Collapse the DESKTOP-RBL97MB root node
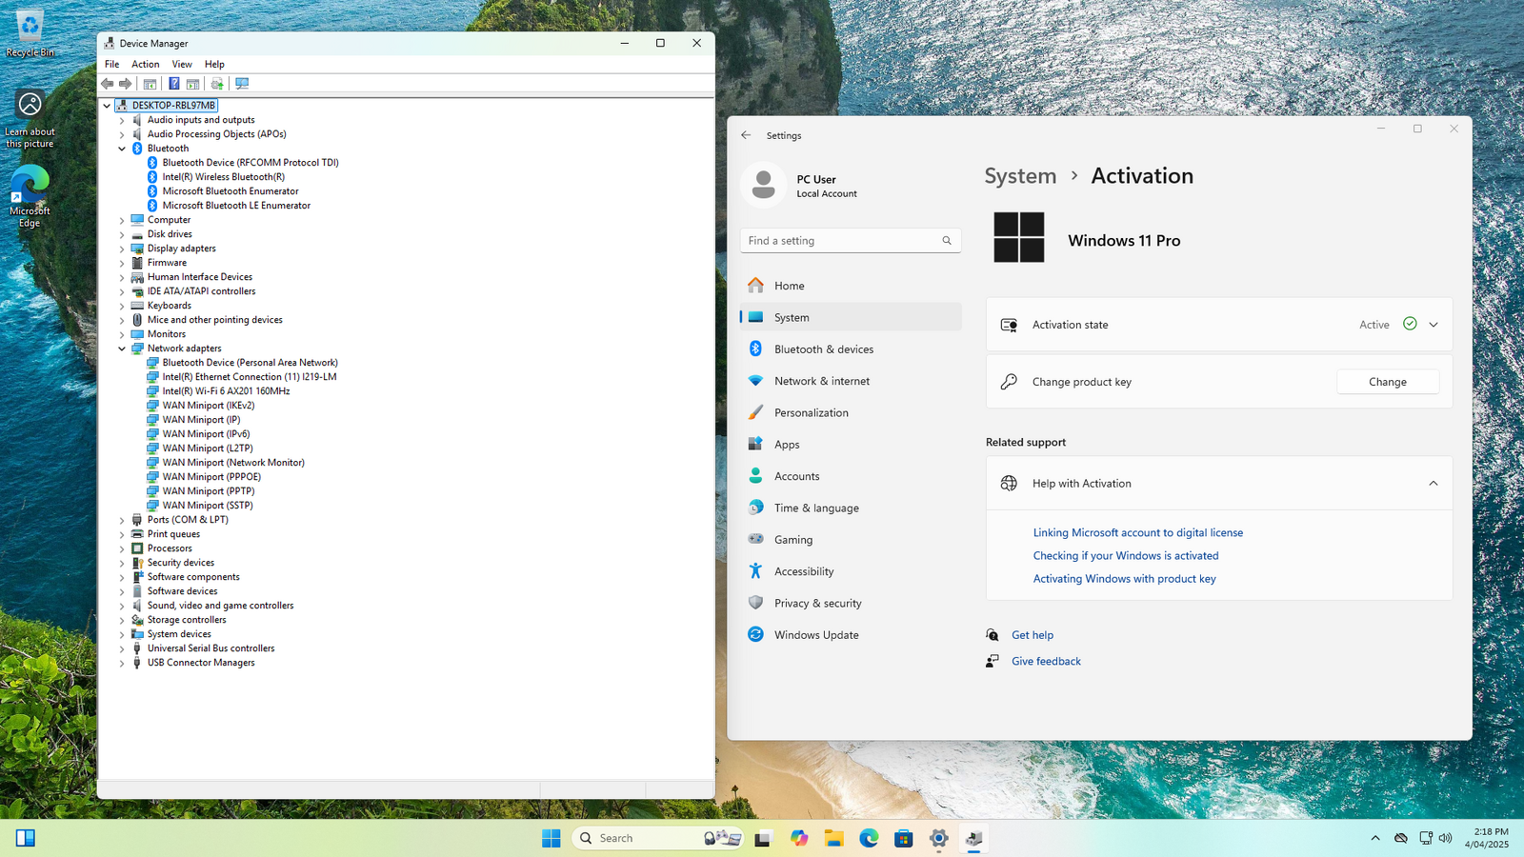 click(x=107, y=106)
